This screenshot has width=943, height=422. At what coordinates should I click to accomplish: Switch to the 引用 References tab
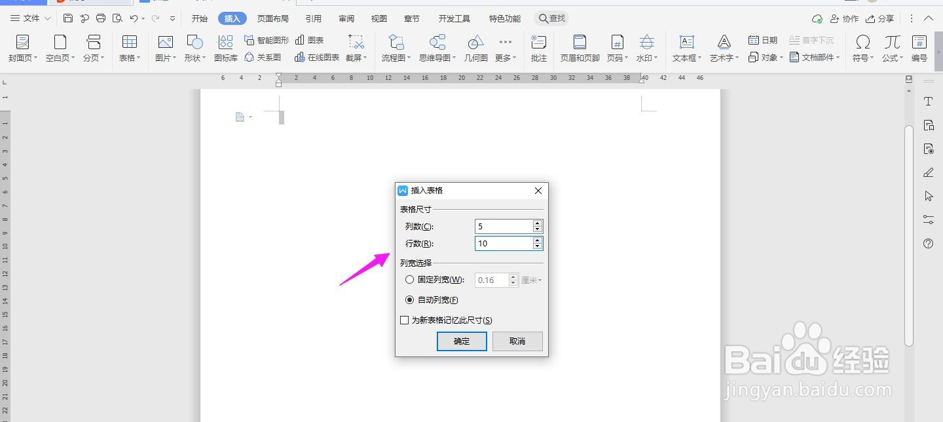click(314, 18)
